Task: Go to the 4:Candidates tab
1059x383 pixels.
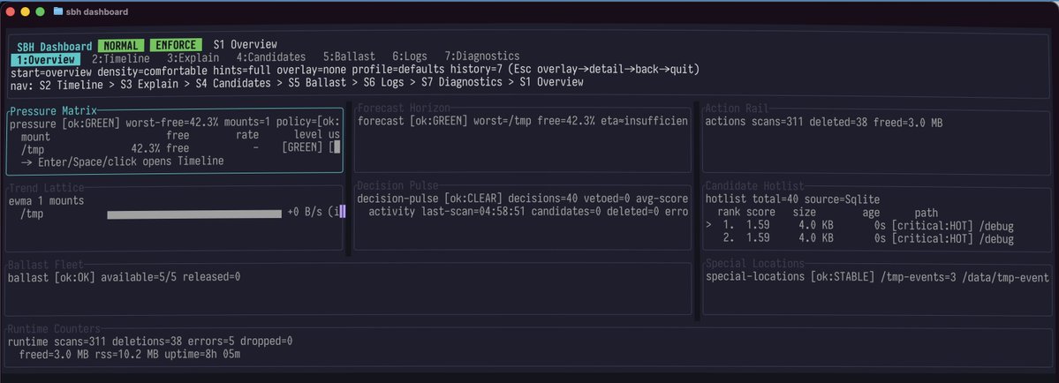Action: click(271, 58)
